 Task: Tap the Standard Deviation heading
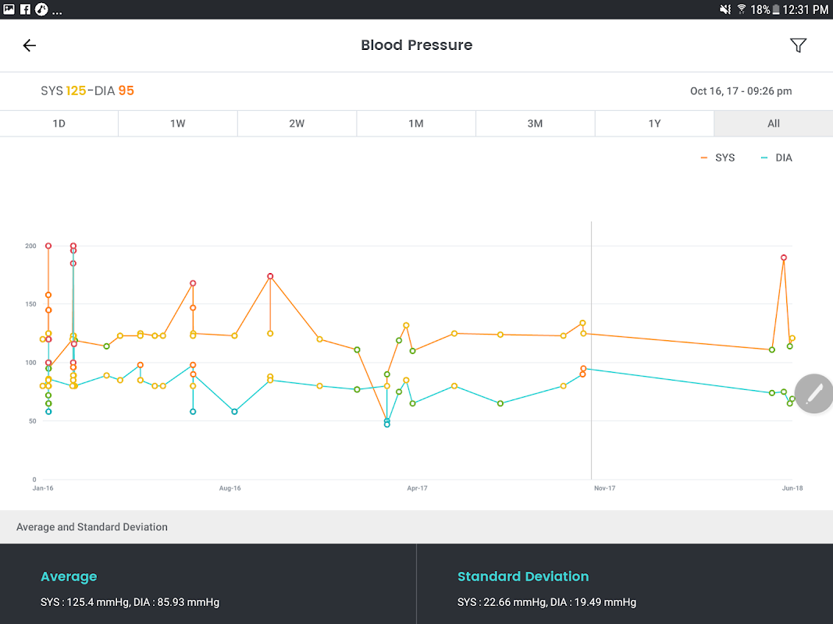[523, 576]
